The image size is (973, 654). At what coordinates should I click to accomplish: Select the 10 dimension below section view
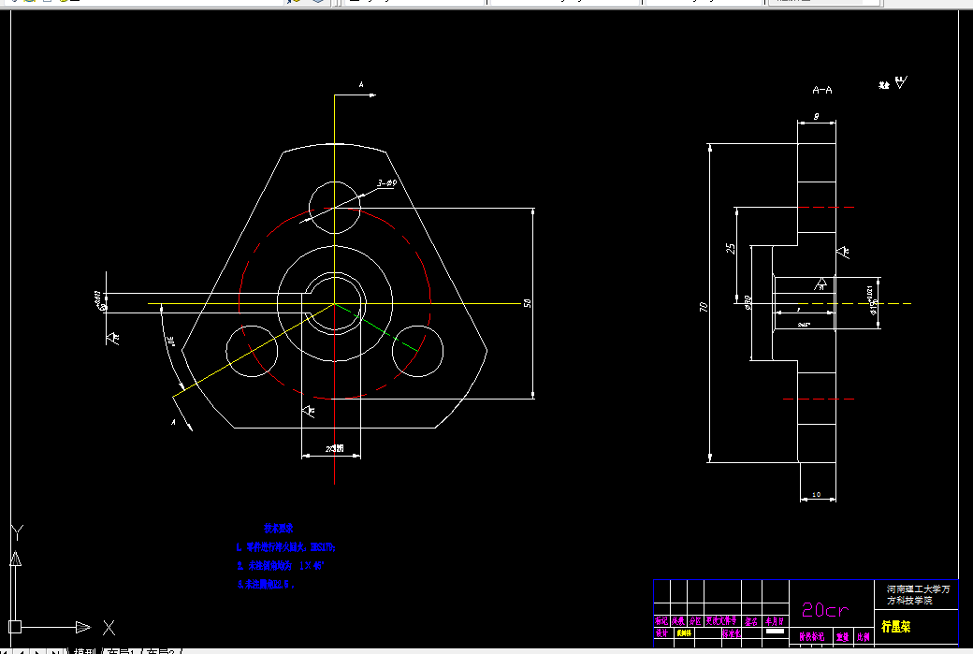[816, 495]
